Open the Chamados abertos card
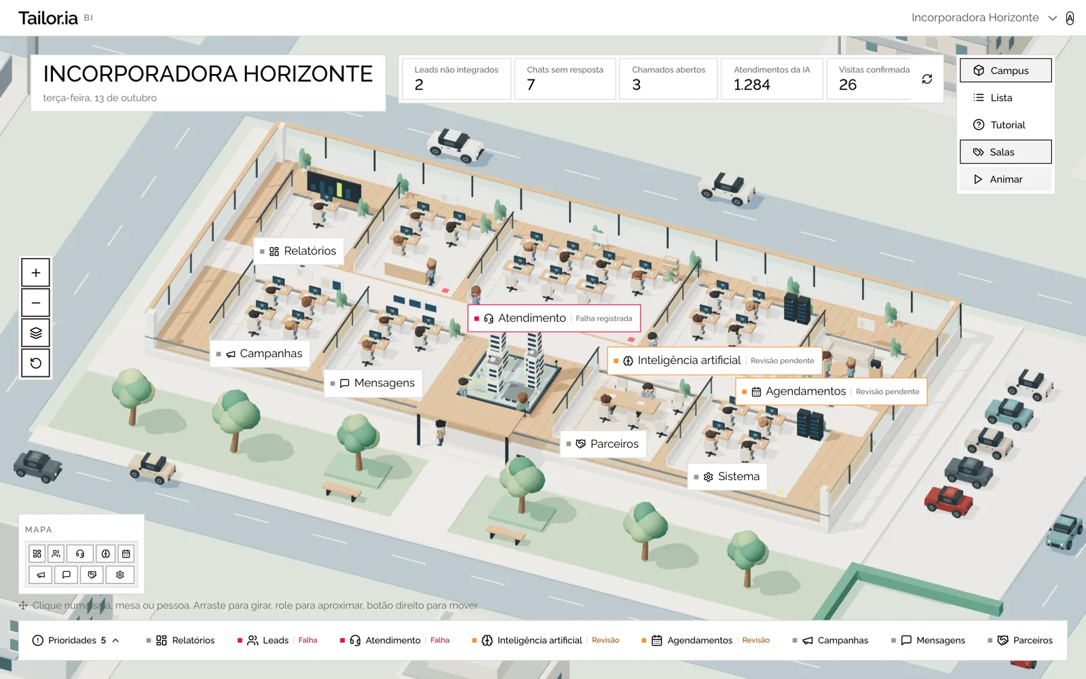This screenshot has height=679, width=1086. [669, 79]
